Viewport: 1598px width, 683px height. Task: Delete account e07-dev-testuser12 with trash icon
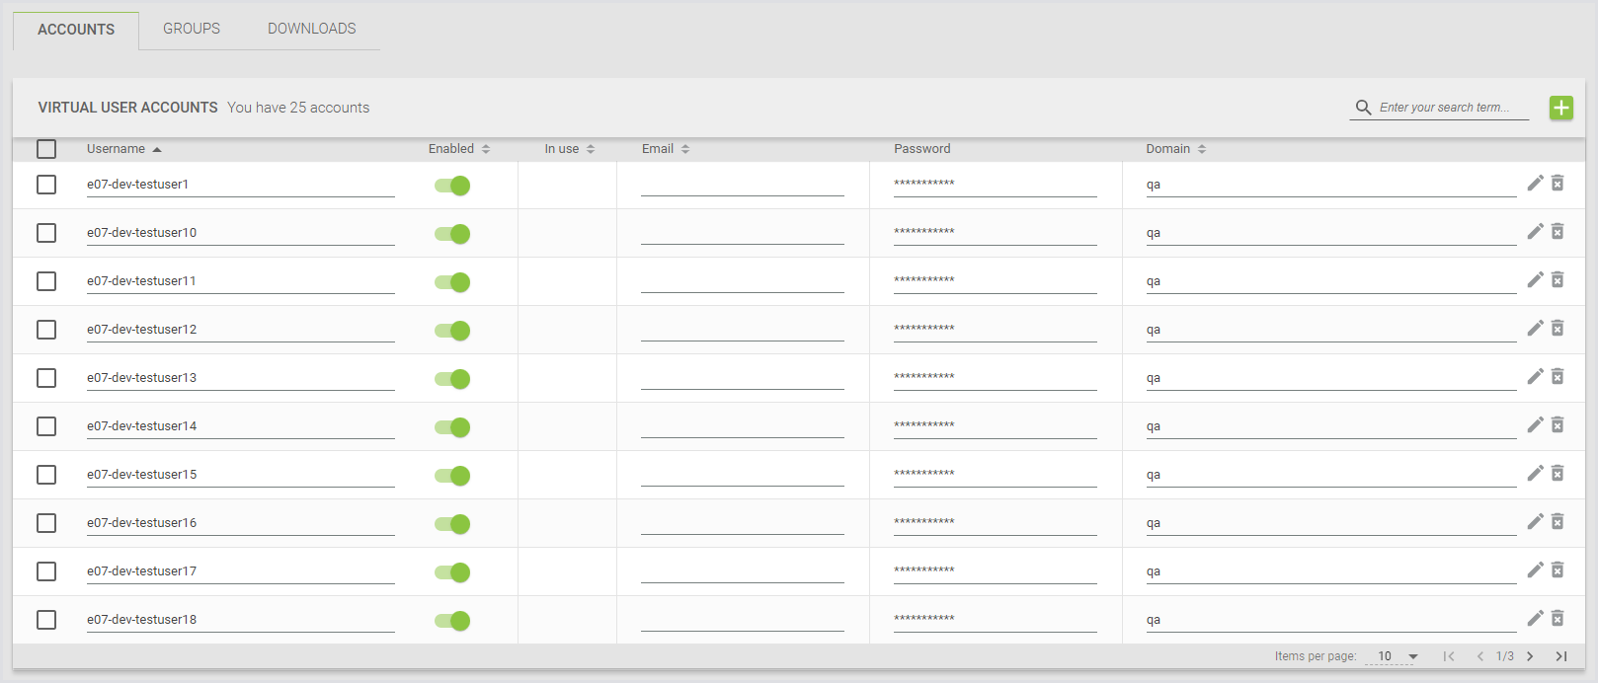1558,328
